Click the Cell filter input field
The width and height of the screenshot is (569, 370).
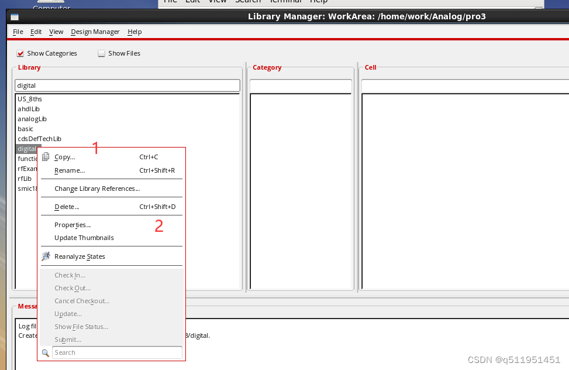(x=465, y=86)
